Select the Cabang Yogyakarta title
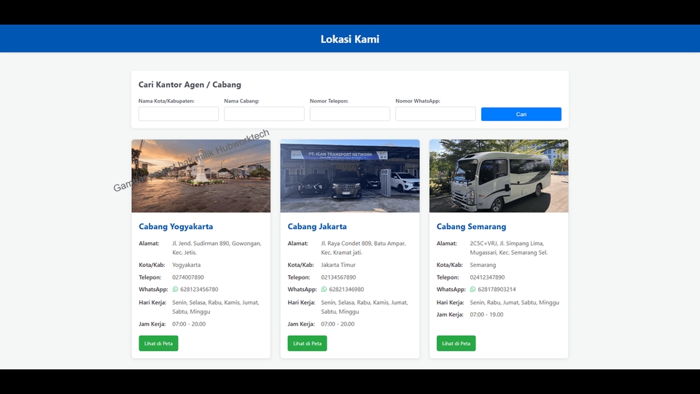The height and width of the screenshot is (394, 700). click(176, 226)
